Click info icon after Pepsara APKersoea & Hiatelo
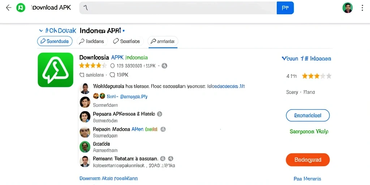This screenshot has width=370, height=185. (x=159, y=114)
